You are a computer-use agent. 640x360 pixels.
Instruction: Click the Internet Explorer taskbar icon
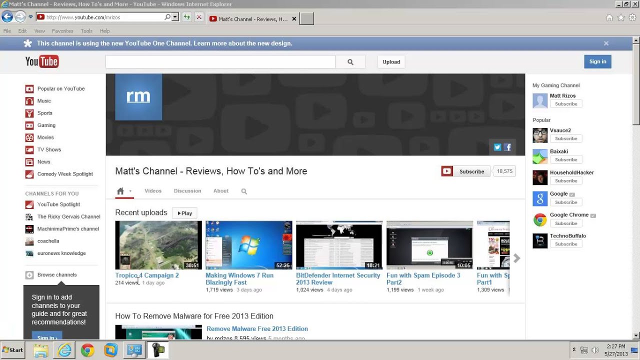pos(64,350)
